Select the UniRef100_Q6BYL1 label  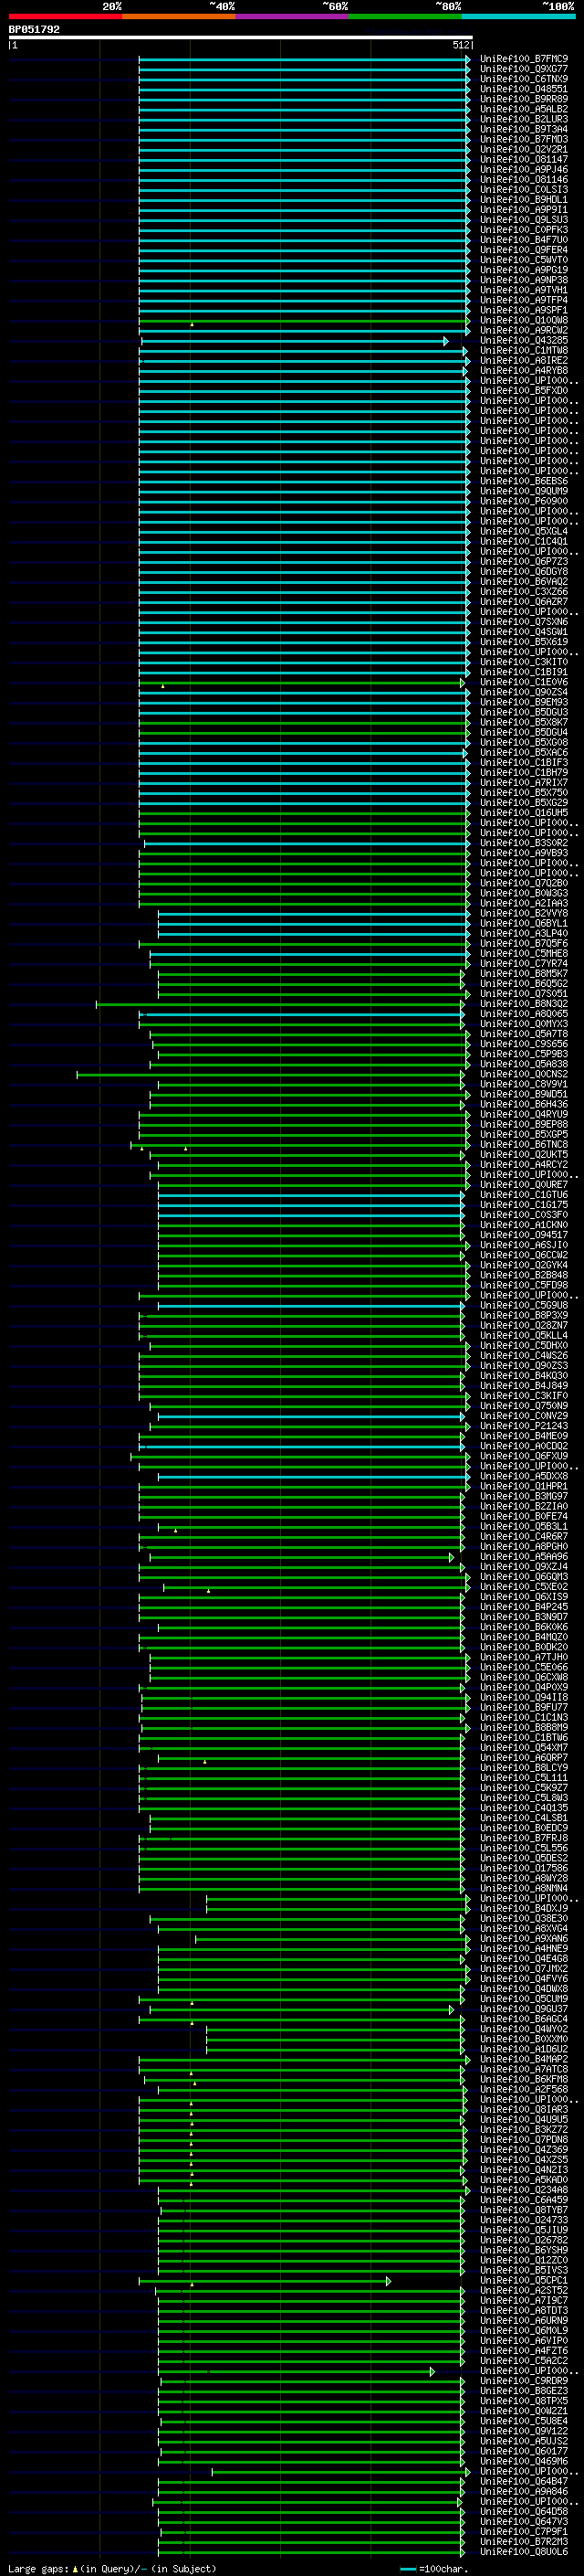click(524, 923)
